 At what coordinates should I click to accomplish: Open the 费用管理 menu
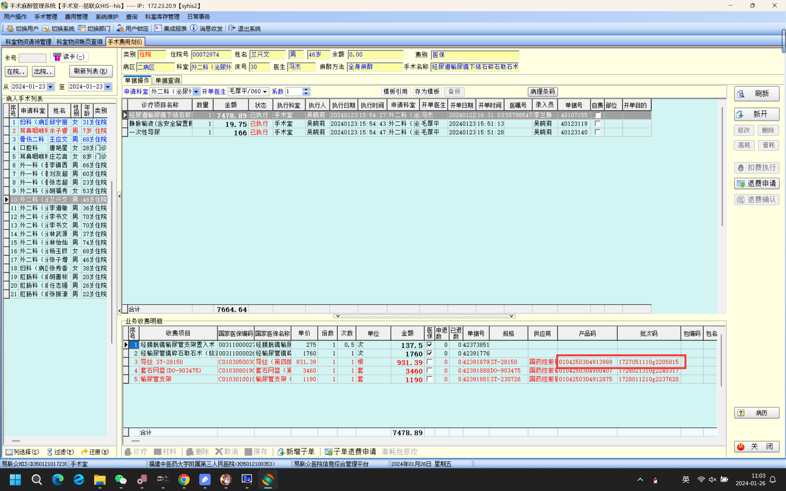(76, 17)
